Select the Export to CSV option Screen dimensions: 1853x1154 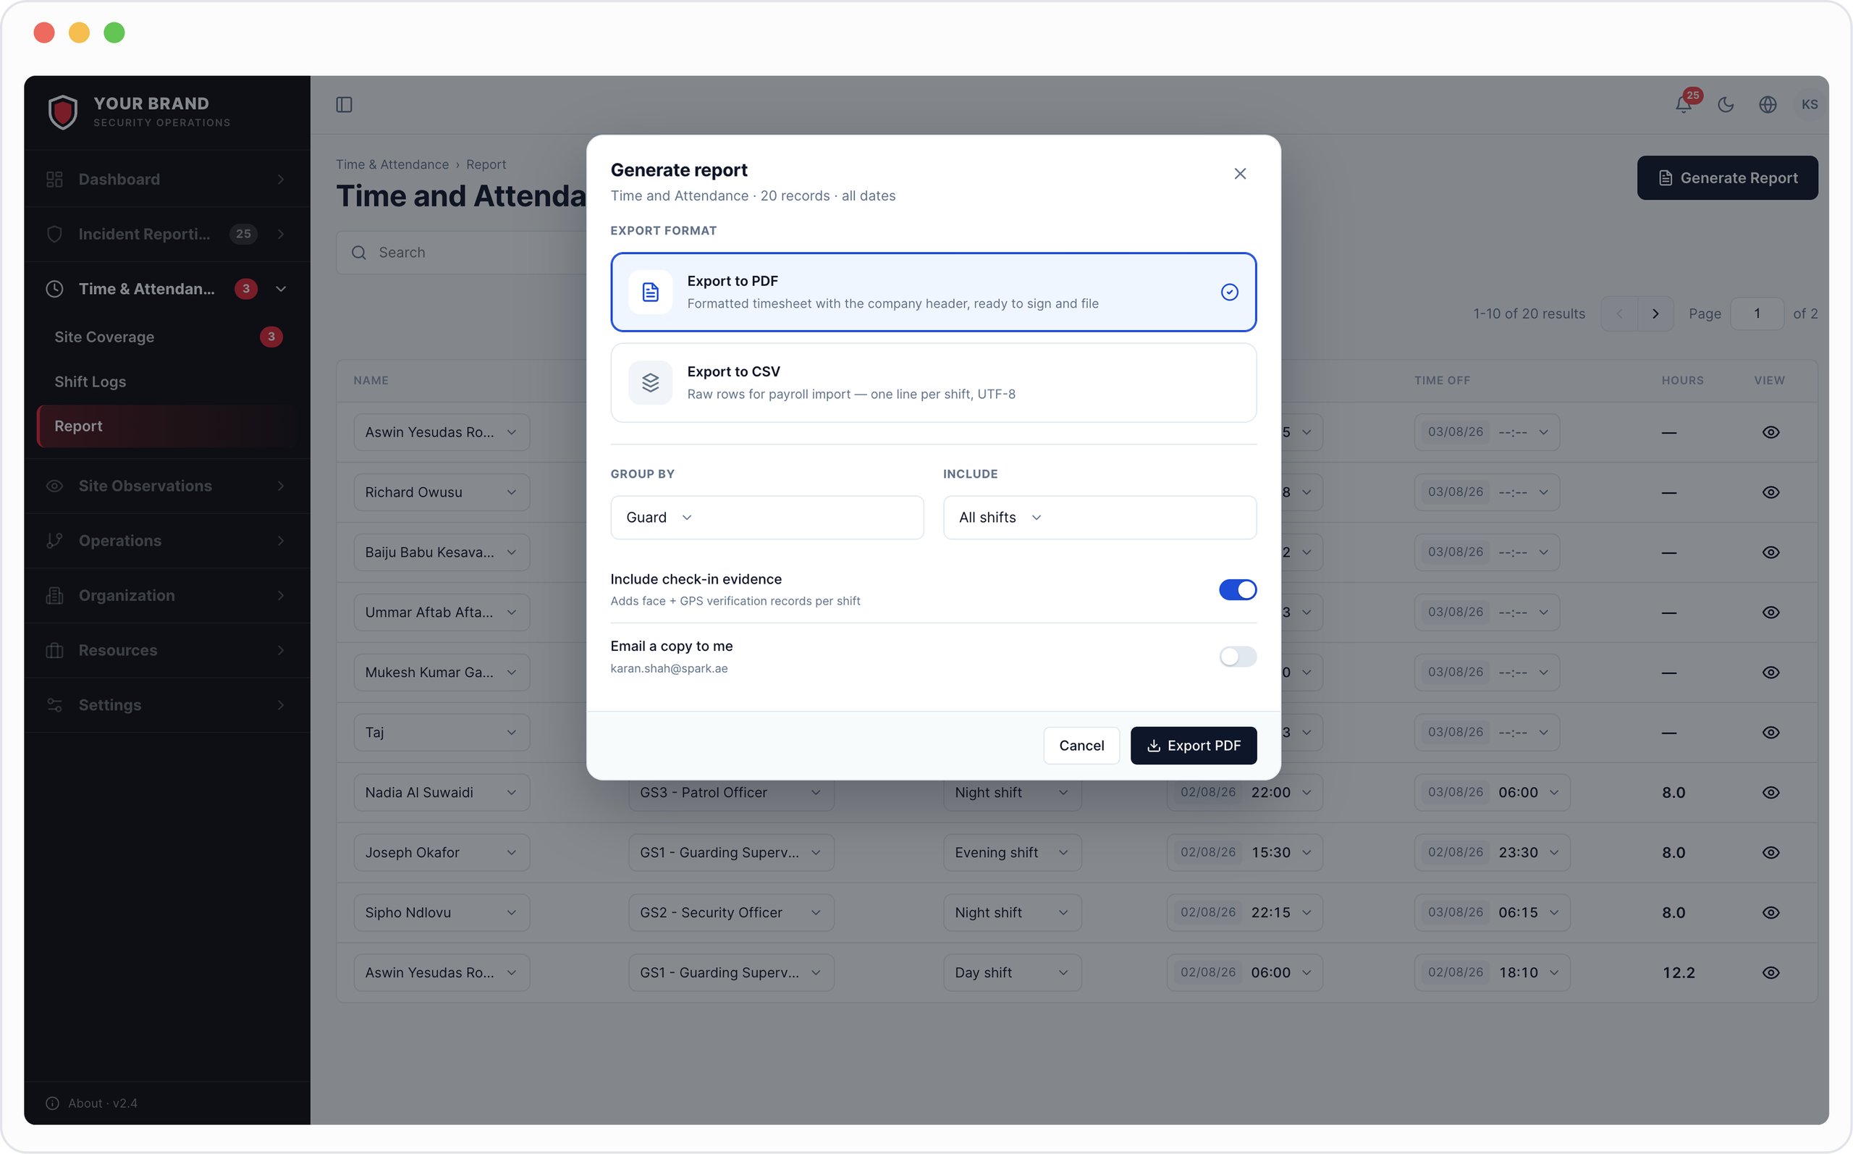933,382
